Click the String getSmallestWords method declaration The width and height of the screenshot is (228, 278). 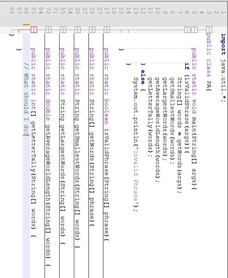(77, 148)
